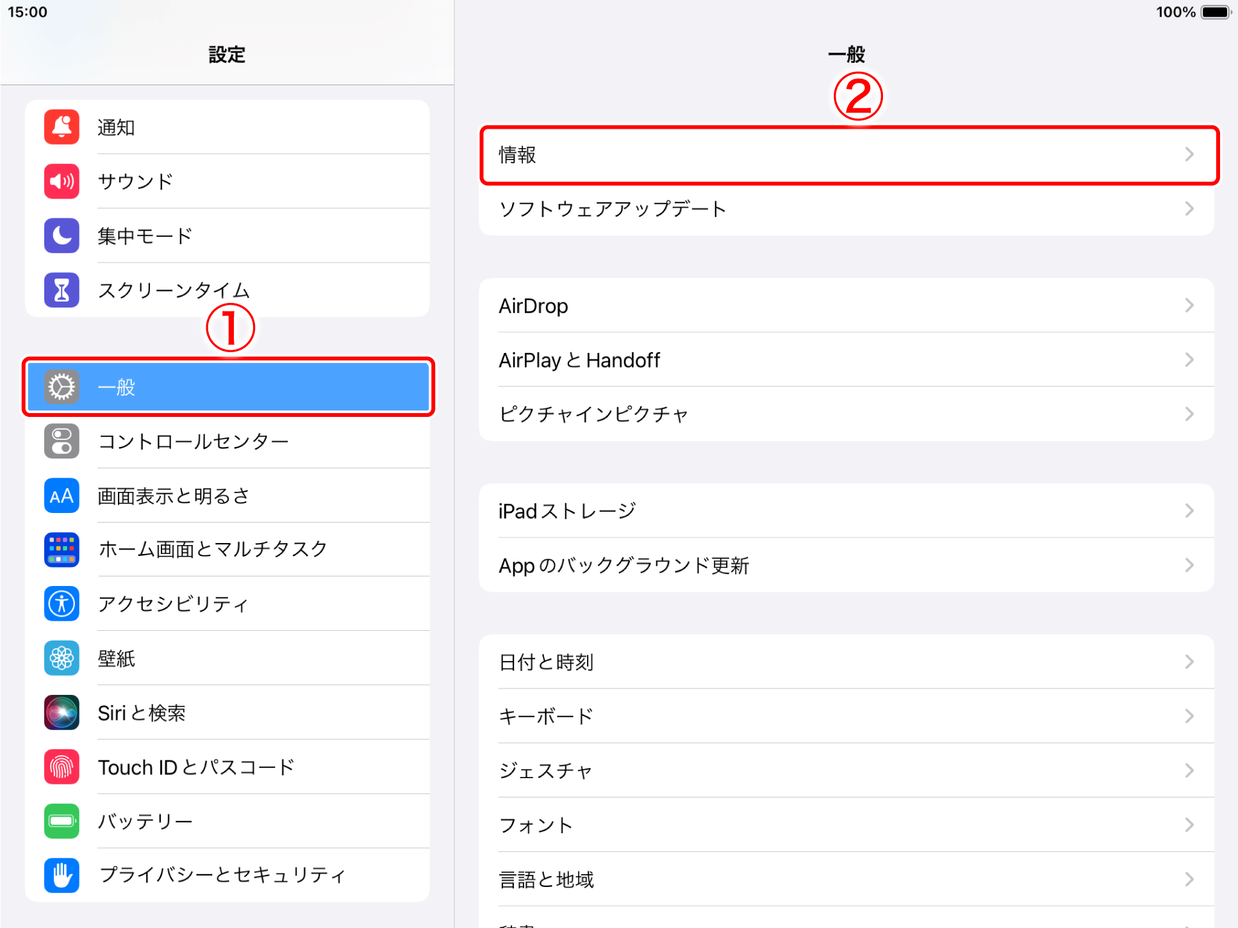
Task: Tap the Screen Time hourglass icon
Action: tap(62, 290)
